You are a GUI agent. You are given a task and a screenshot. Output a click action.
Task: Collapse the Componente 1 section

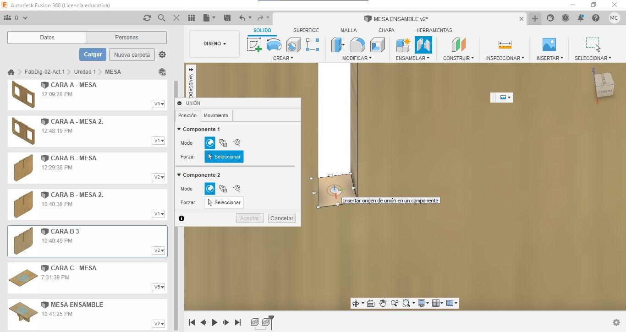click(x=179, y=129)
